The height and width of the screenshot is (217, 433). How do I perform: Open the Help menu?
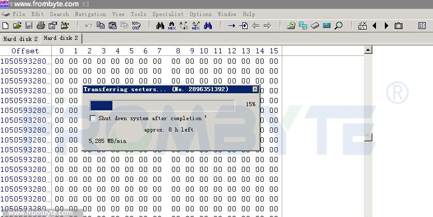(x=249, y=14)
